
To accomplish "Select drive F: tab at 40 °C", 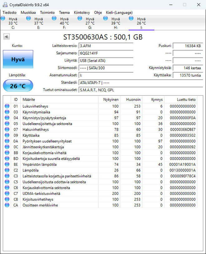I will point(64,23).
